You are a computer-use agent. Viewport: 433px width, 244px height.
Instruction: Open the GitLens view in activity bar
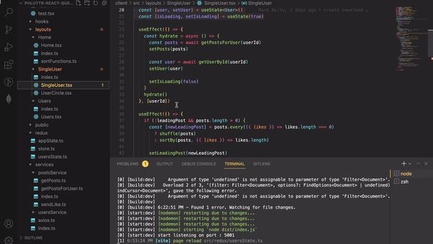click(x=9, y=82)
